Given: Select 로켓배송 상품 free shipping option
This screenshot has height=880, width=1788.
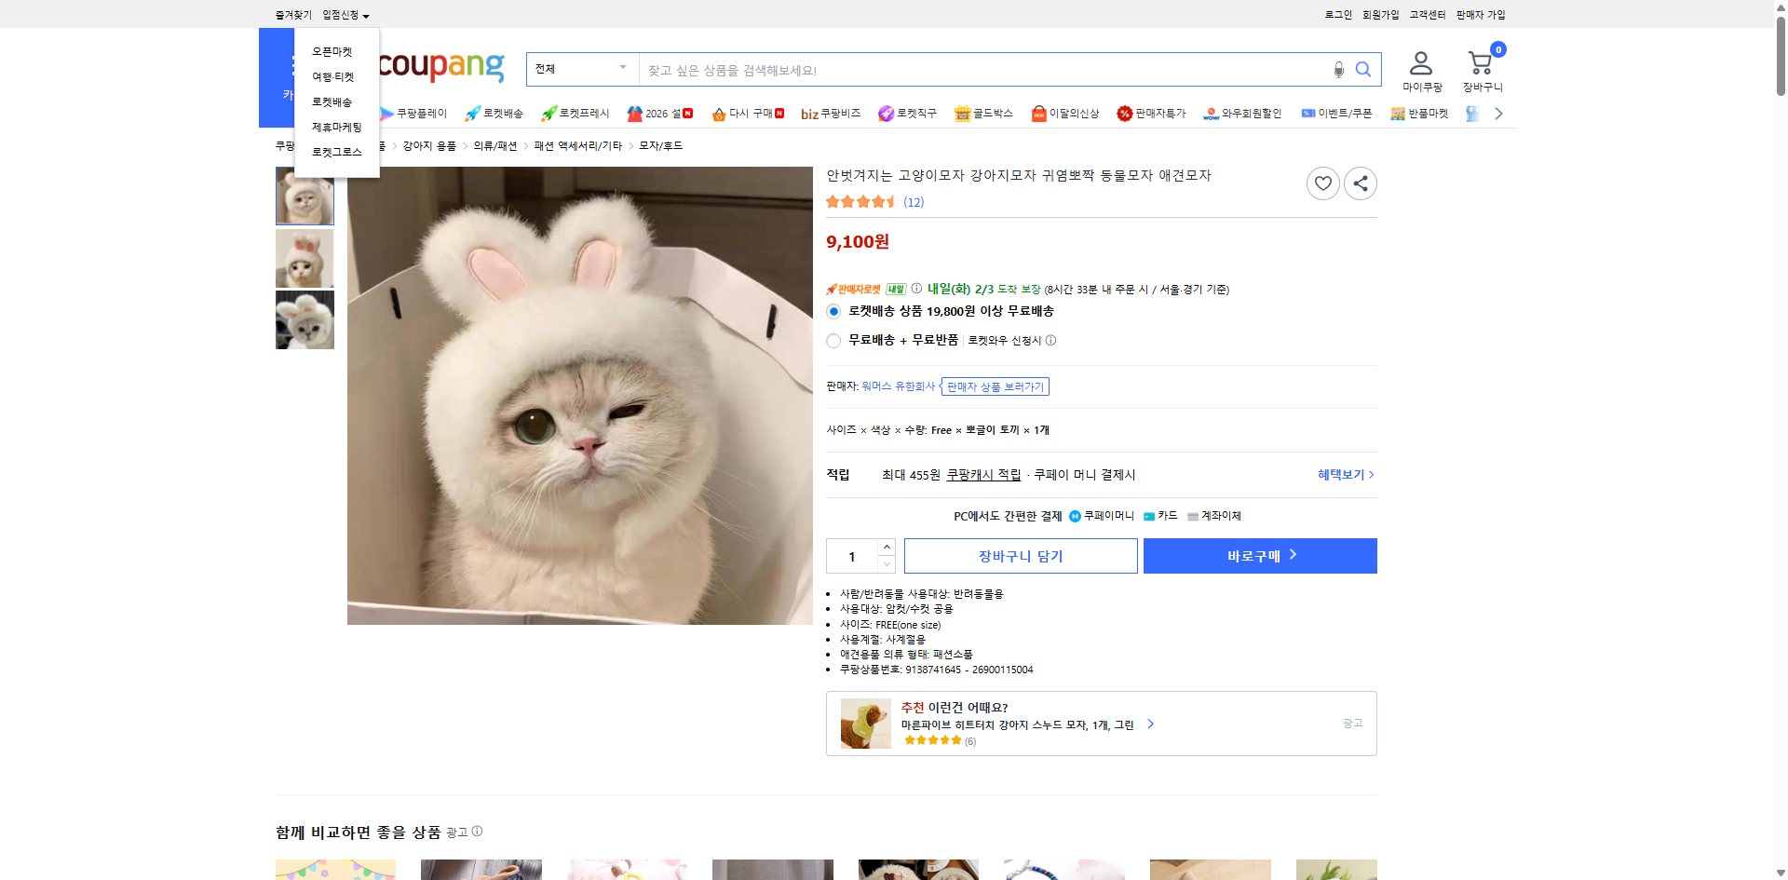Looking at the screenshot, I should tap(833, 311).
